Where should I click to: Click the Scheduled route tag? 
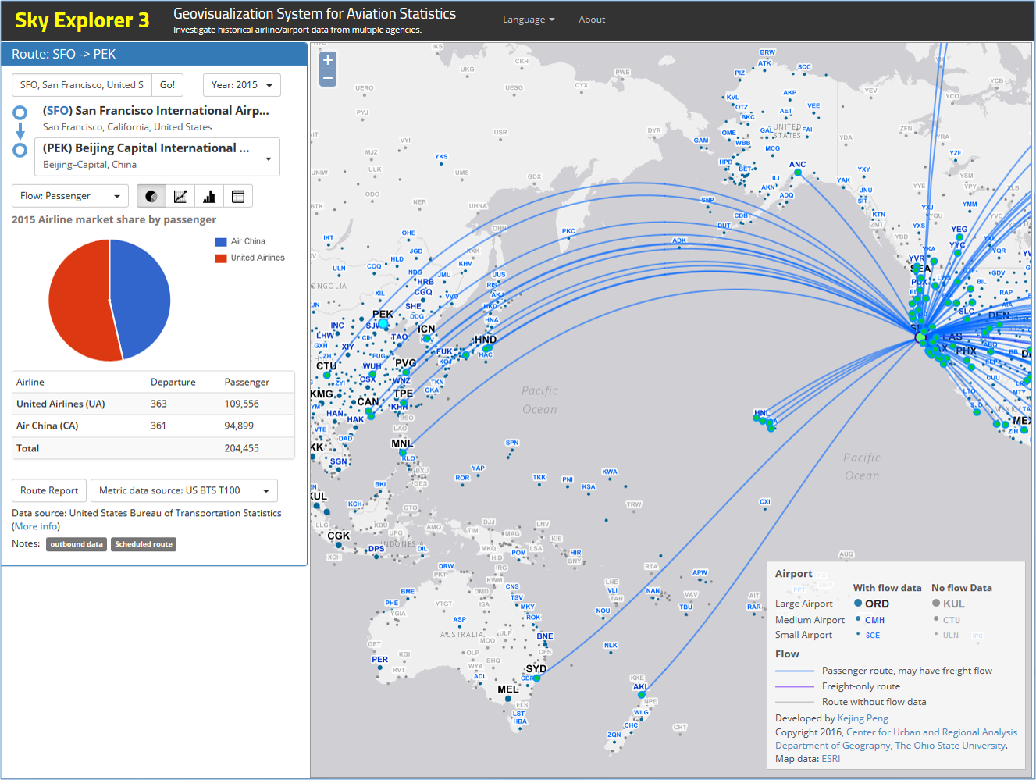[x=144, y=544]
